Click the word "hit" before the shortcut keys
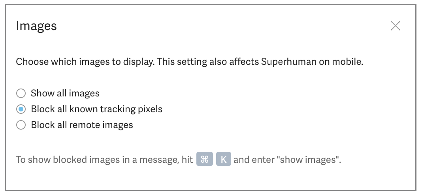 [x=187, y=160]
